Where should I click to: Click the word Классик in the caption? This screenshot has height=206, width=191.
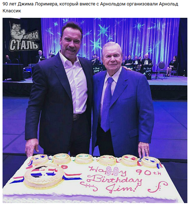pyautogui.click(x=12, y=11)
